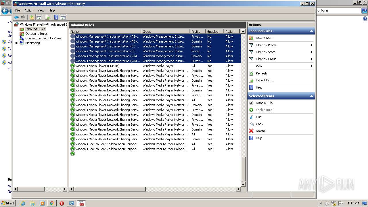Open the File menu
This screenshot has height=207, width=368.
tap(18, 10)
